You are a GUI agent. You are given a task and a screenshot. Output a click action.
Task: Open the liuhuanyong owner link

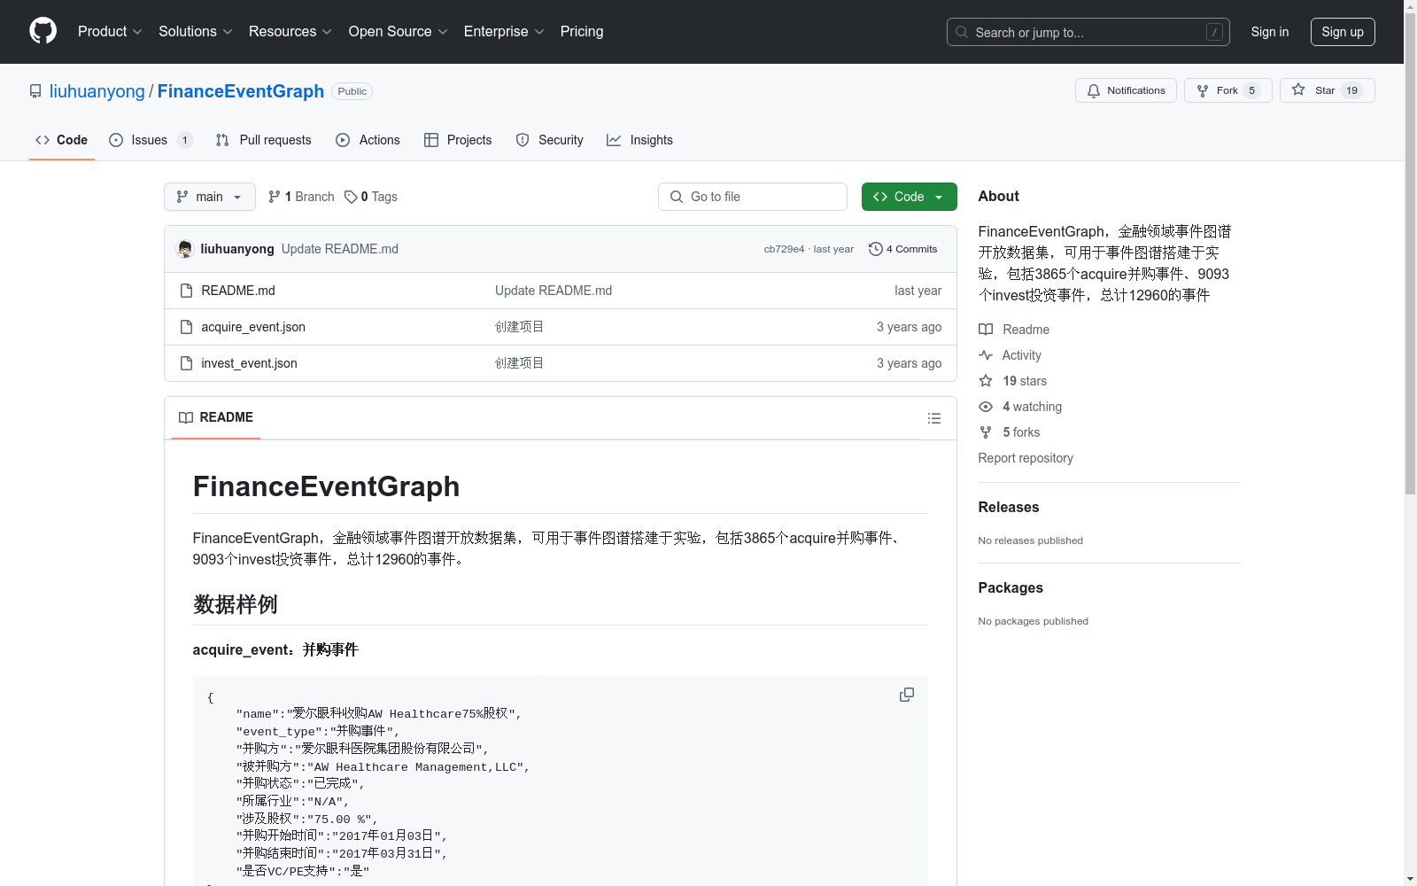[97, 91]
